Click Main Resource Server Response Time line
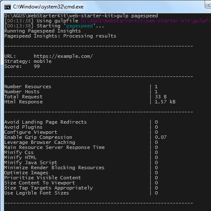Screen dimensions: 211x211 pyautogui.click(x=54, y=147)
